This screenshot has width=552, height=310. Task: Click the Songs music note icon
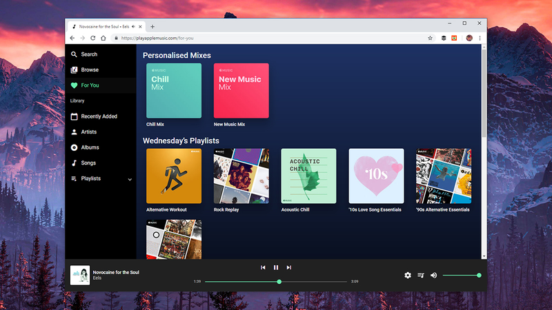point(74,163)
